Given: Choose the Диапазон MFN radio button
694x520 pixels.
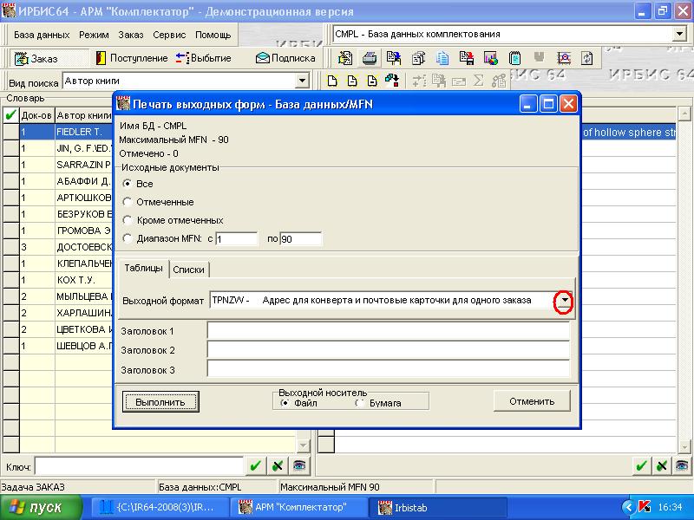Looking at the screenshot, I should pos(128,238).
